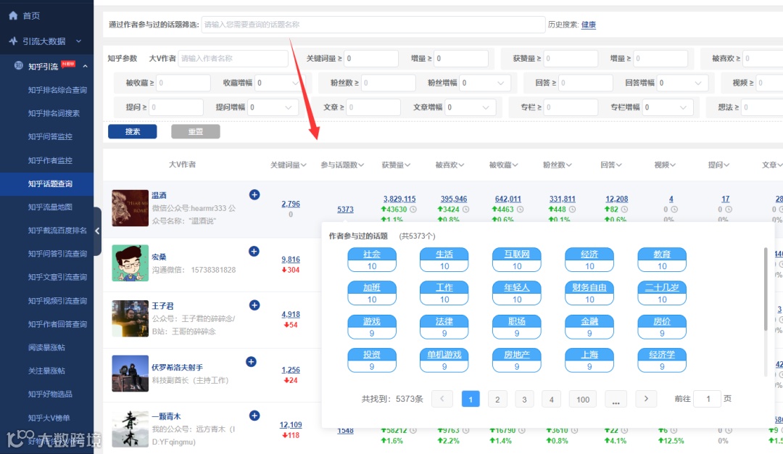Open 粉丝增幅 dropdown
The width and height of the screenshot is (783, 454).
pyautogui.click(x=484, y=83)
